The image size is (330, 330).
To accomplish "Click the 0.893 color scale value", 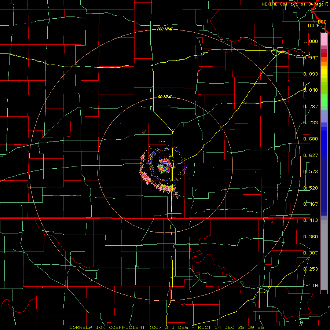I will point(311,74).
